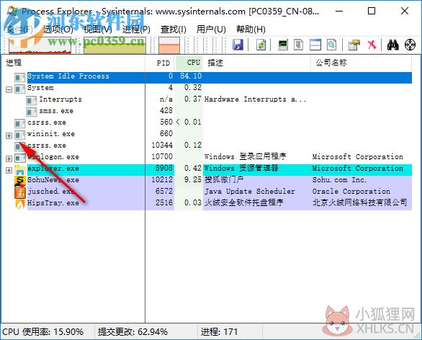Collapse the System process tree node
This screenshot has width=422, height=340.
(9, 89)
